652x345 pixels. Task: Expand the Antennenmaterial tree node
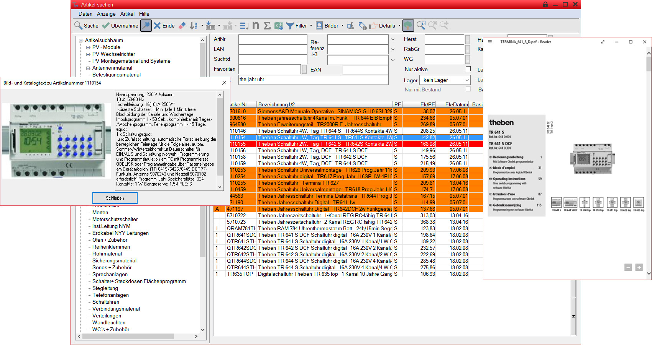(88, 68)
